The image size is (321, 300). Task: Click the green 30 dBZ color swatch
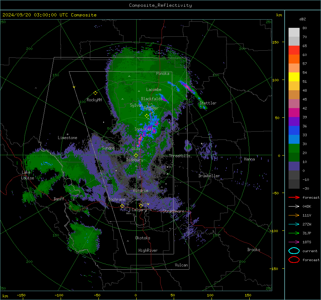click(294, 148)
